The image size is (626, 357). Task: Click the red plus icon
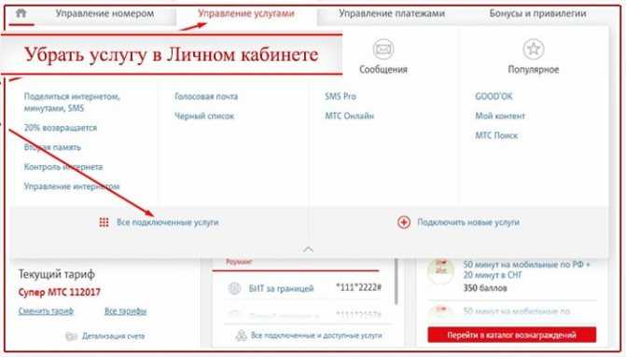(x=404, y=222)
